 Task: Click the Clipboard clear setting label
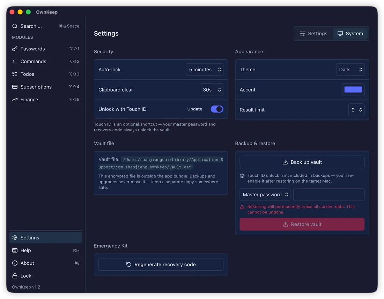click(x=116, y=90)
